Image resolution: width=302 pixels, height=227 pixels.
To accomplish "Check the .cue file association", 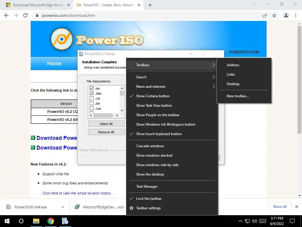I will click(92, 108).
